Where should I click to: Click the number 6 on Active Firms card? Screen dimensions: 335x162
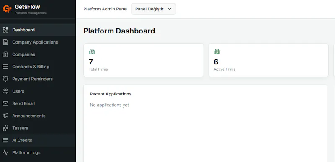point(216,62)
